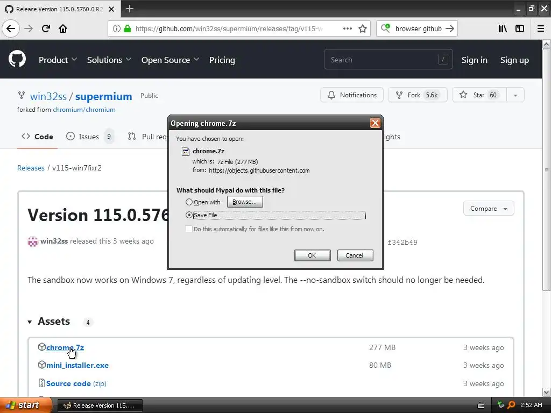Go to the Releases breadcrumb link
This screenshot has width=551, height=413.
coord(31,168)
